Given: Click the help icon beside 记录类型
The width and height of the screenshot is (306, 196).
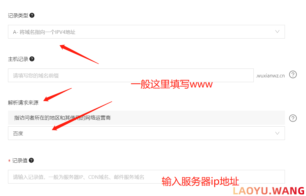Looking at the screenshot, I should 32,15.
